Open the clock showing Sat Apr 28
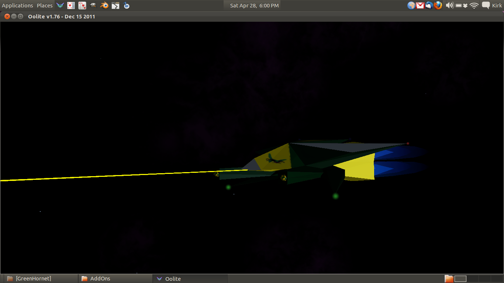 tap(254, 6)
